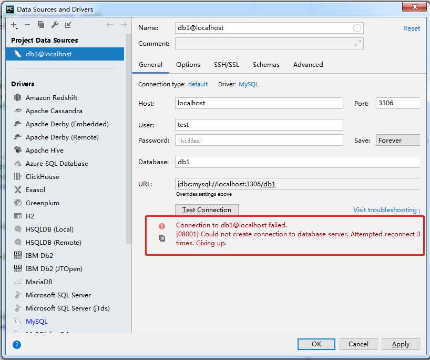
Task: Open driver settings wrench icon
Action: (55, 25)
